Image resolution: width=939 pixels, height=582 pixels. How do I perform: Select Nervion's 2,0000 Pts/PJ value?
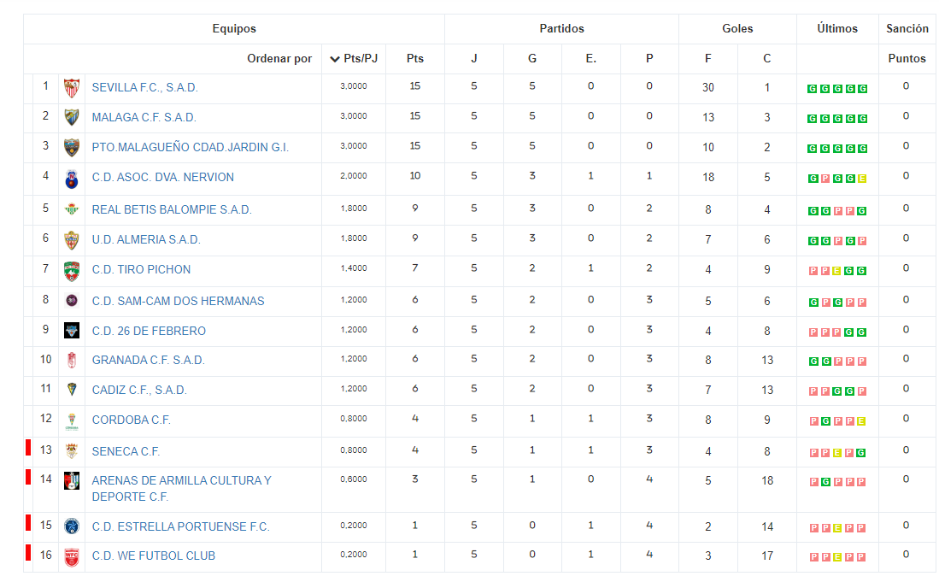coord(354,176)
